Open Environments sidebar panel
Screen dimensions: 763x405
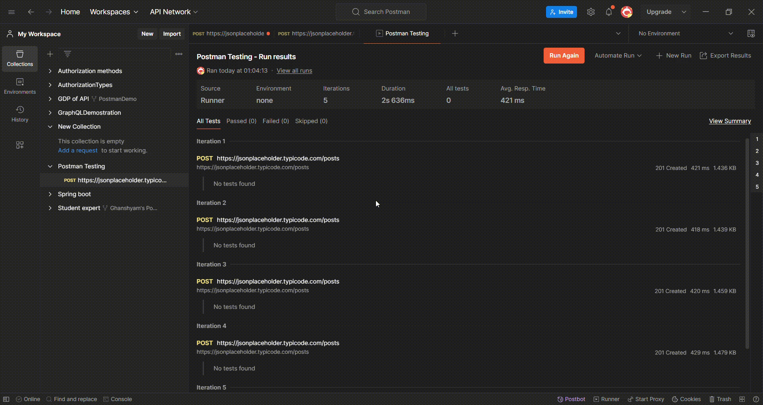(20, 86)
